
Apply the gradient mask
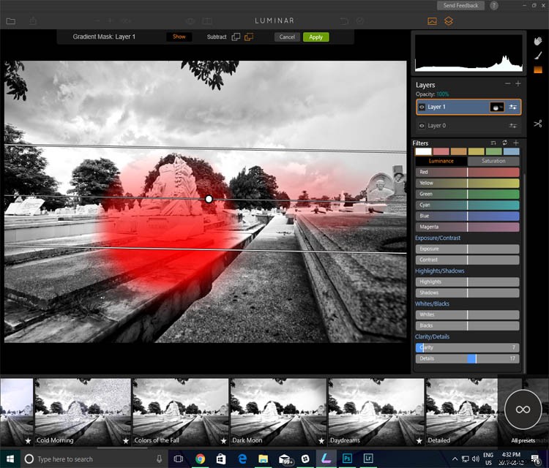point(315,37)
